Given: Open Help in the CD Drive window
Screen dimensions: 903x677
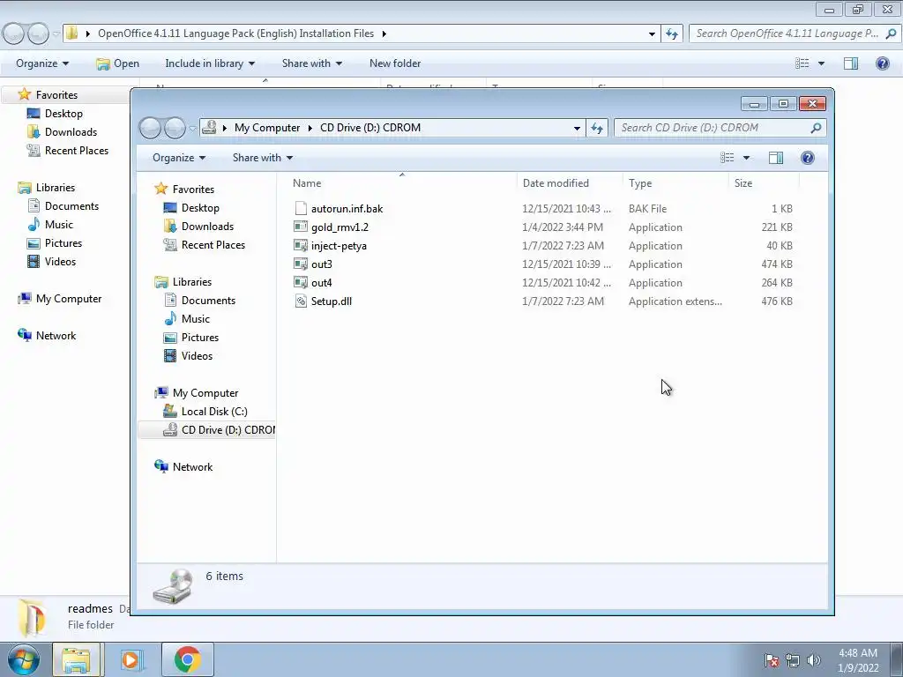Looking at the screenshot, I should (x=808, y=158).
